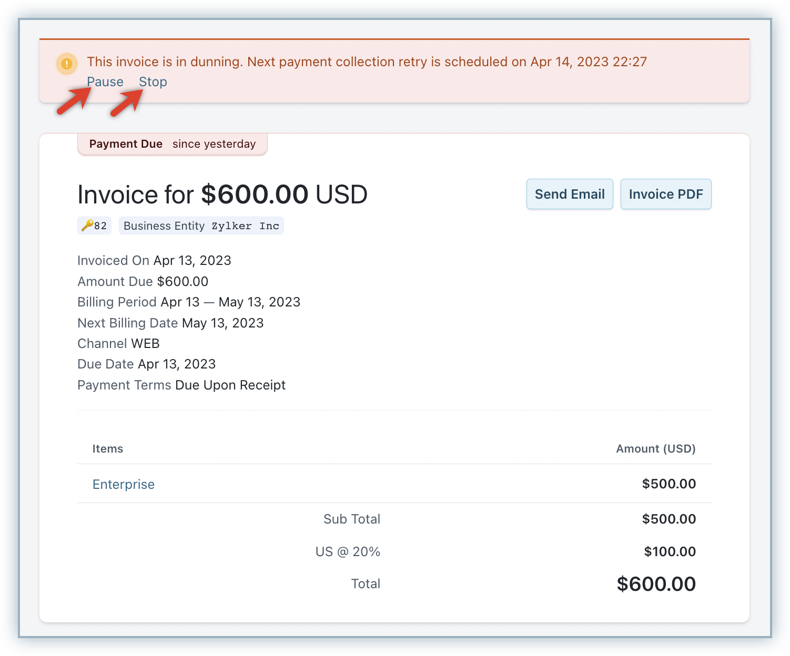Click the $600.00 Total amount at the bottom
Viewport: 790px width, 656px height.
pos(656,584)
